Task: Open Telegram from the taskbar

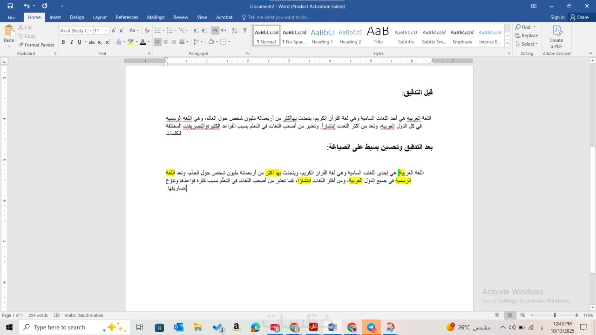Action: pyautogui.click(x=371, y=328)
